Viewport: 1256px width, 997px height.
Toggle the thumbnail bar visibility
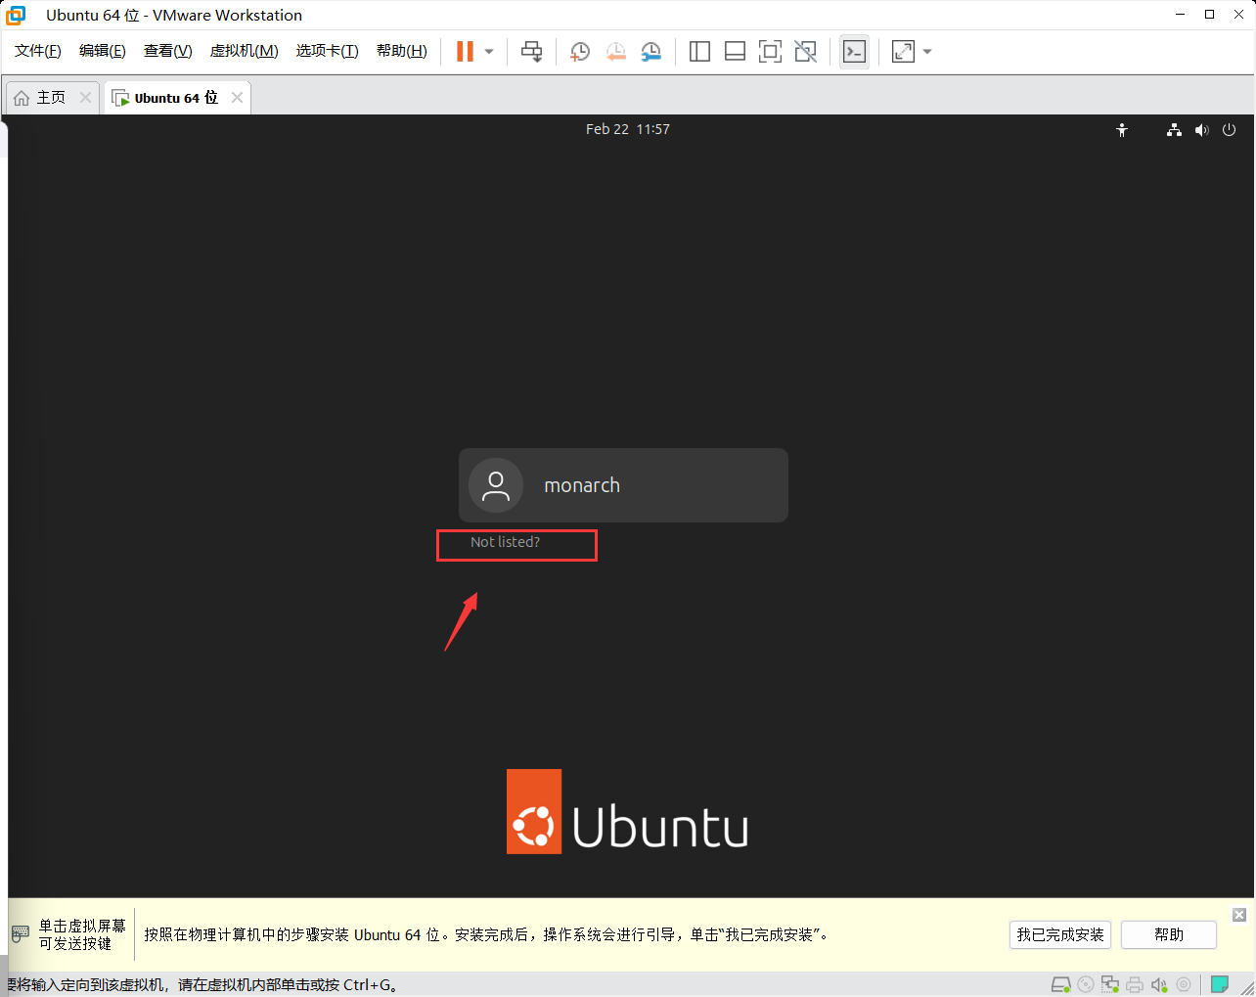coord(735,51)
